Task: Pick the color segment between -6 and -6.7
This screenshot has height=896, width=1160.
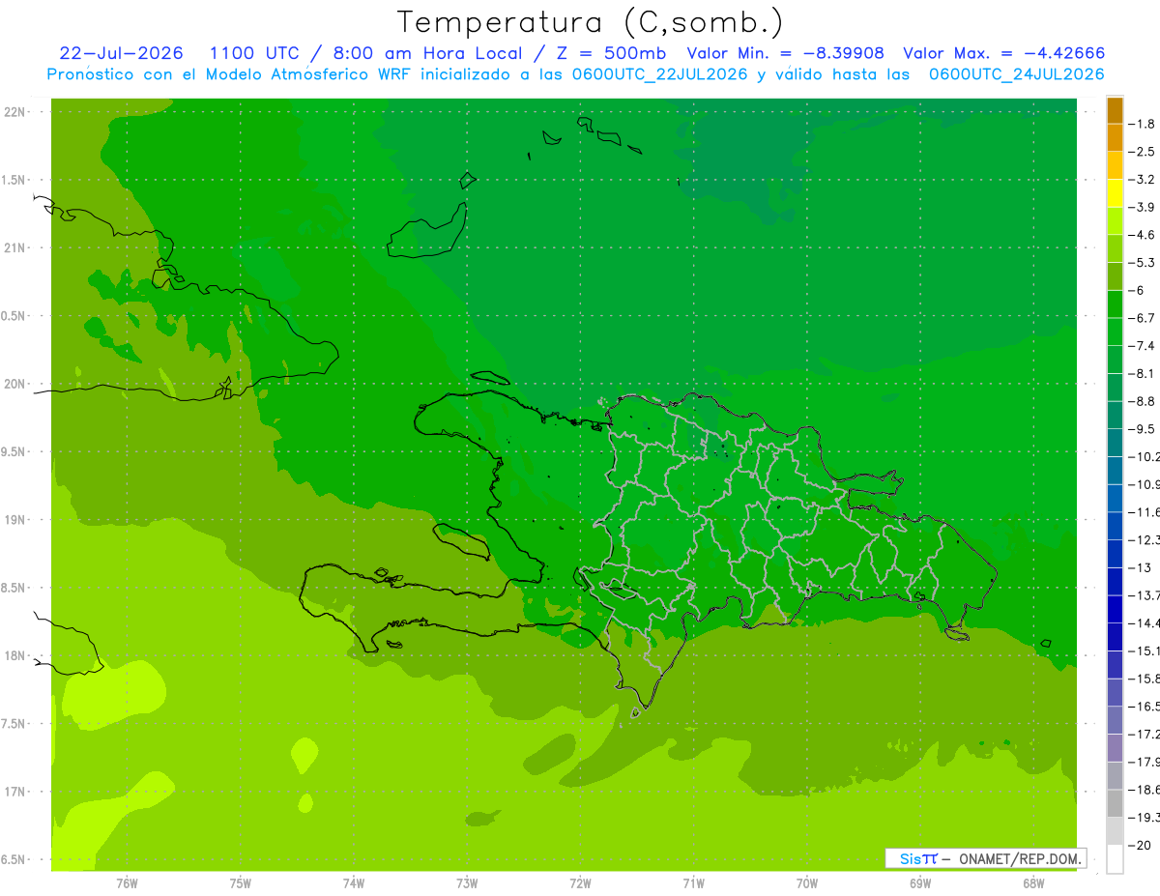Action: 1115,304
